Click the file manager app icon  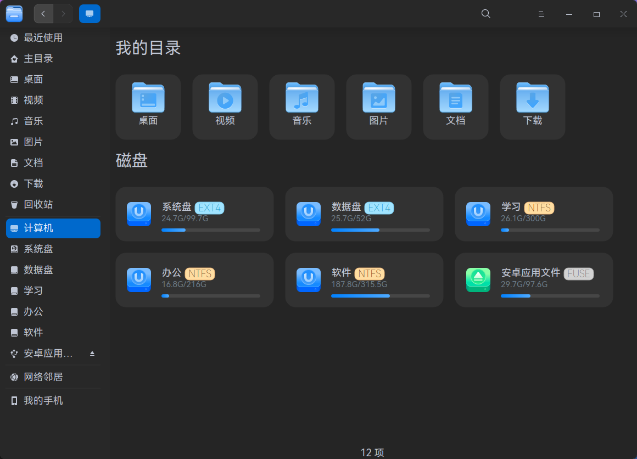(x=14, y=14)
